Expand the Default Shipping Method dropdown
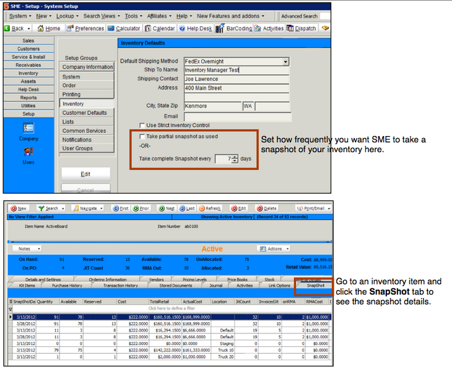Screen dimensions: 452x371 [x=285, y=61]
